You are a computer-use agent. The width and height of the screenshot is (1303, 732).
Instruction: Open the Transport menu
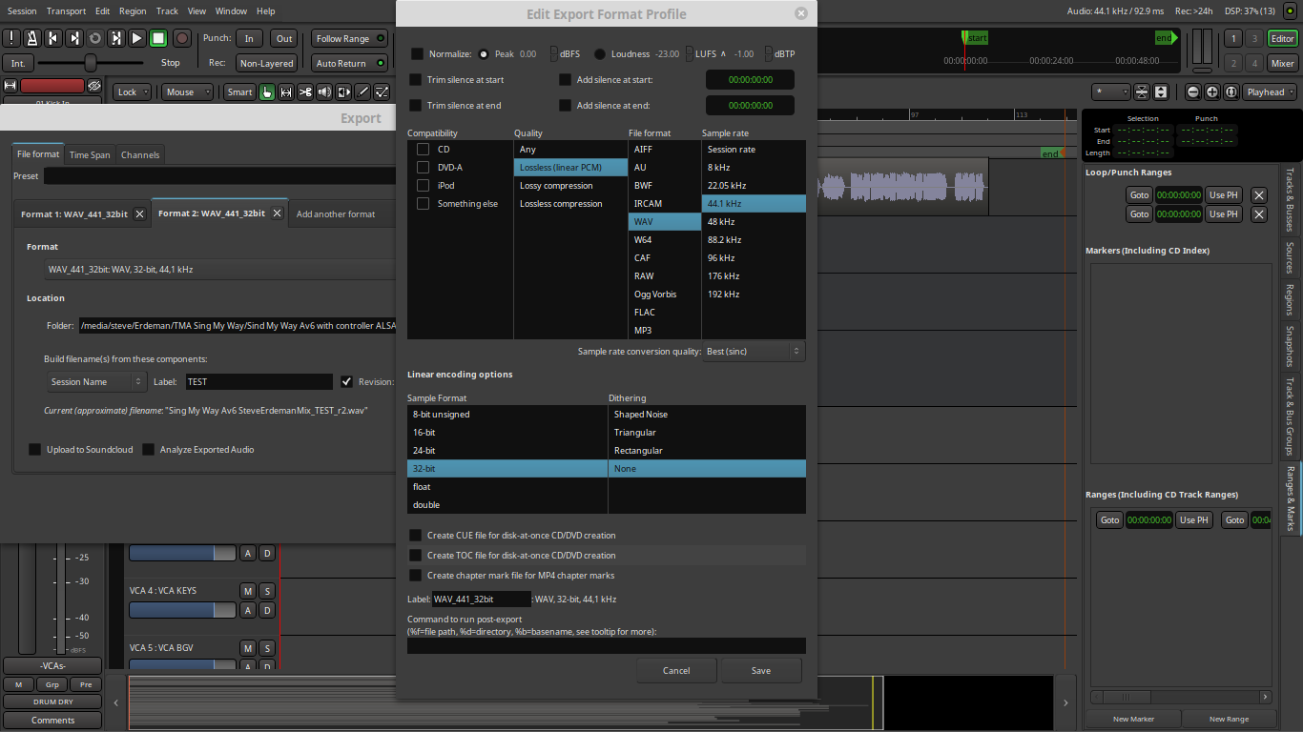[66, 11]
